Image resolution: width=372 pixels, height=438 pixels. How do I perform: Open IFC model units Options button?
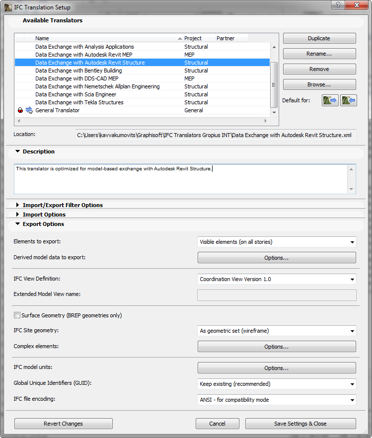pos(277,368)
